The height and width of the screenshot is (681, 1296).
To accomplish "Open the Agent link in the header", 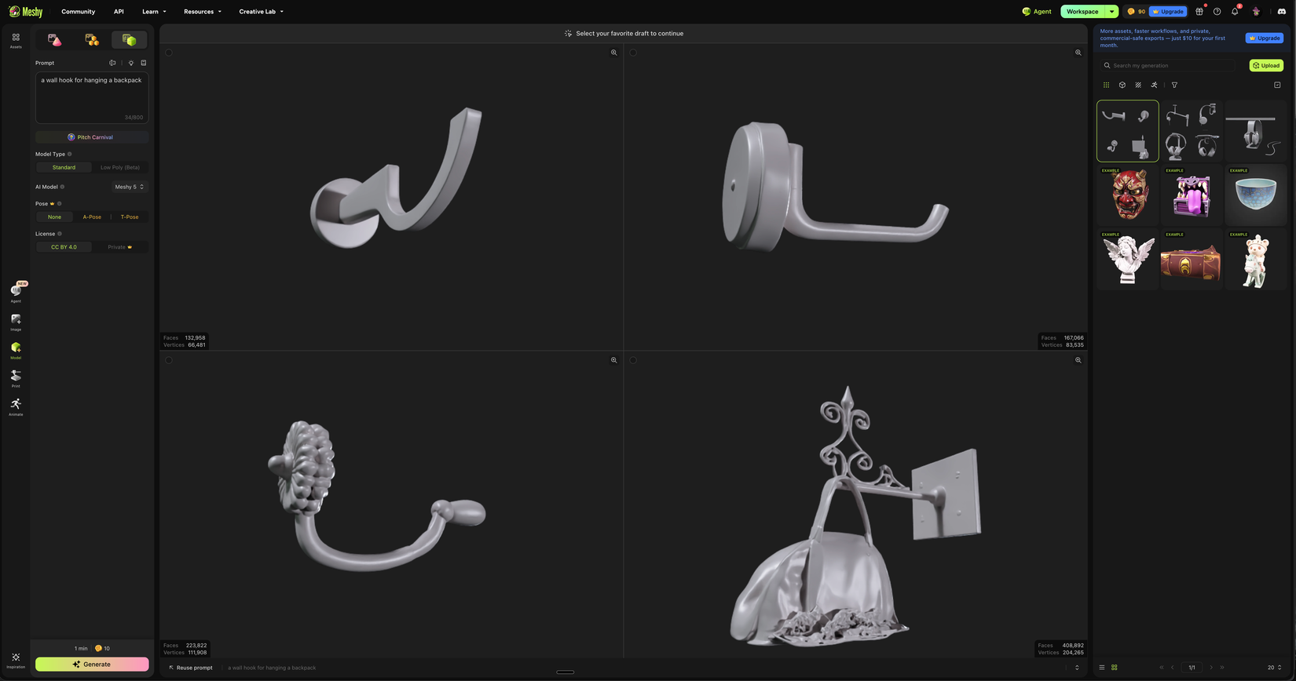I will 1037,12.
